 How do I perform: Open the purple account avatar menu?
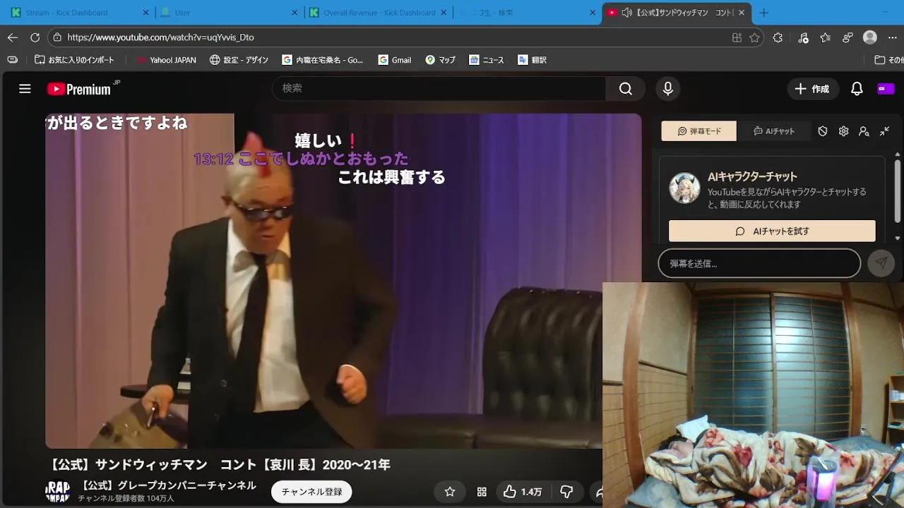coord(885,89)
